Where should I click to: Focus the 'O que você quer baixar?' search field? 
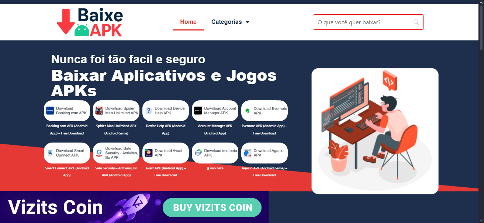[368, 22]
